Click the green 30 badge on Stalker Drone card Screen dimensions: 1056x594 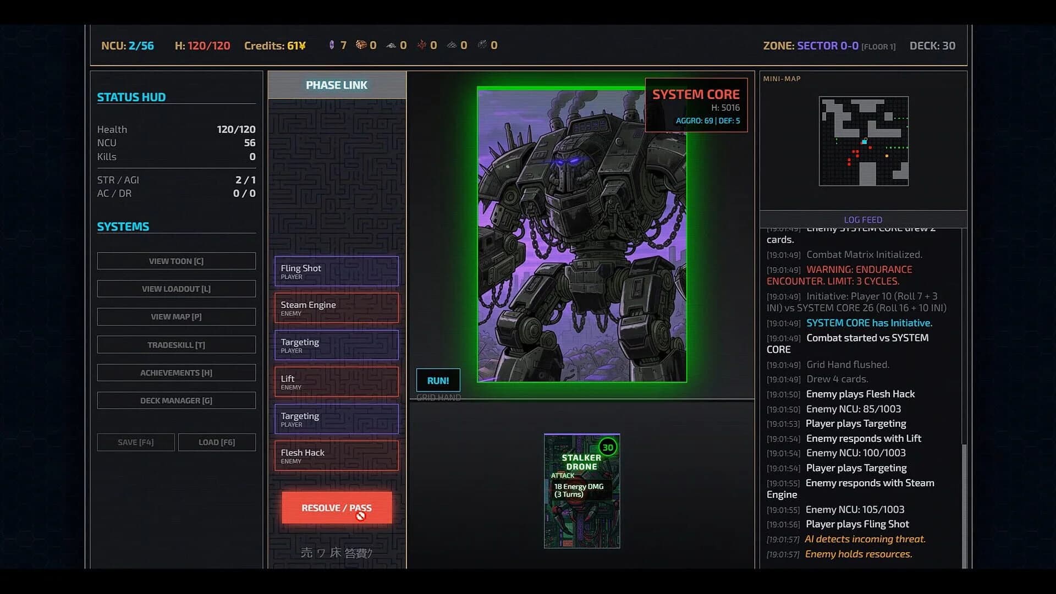tap(608, 448)
